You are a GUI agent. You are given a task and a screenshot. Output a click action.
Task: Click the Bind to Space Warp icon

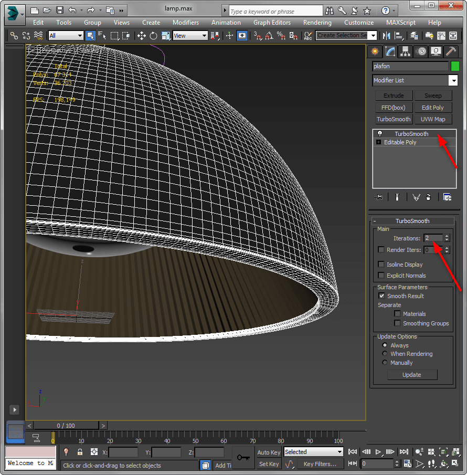point(38,36)
